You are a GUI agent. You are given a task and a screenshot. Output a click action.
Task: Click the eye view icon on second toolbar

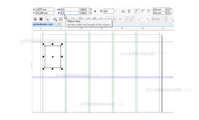tap(35, 19)
